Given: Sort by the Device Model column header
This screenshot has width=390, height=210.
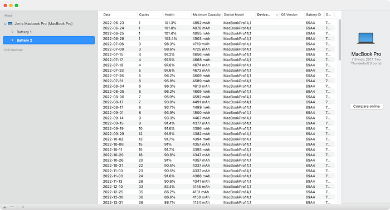Looking at the screenshot, I should coord(234,14).
